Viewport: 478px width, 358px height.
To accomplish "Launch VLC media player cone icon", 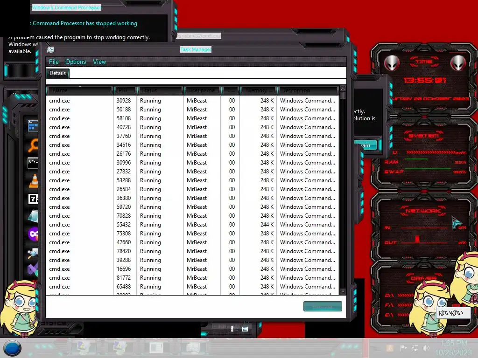I will pos(33,180).
